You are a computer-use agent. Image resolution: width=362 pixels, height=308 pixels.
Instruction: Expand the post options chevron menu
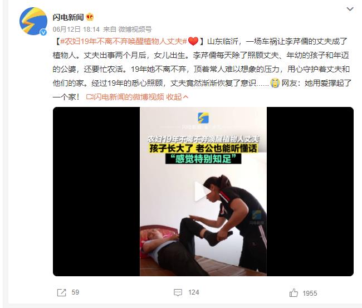pos(350,9)
